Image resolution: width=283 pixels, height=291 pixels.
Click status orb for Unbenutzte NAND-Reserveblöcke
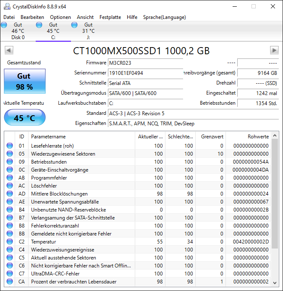pyautogui.click(x=10, y=209)
